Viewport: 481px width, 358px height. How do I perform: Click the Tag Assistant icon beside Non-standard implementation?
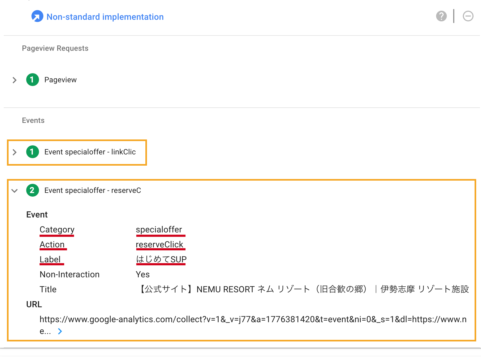coord(37,16)
